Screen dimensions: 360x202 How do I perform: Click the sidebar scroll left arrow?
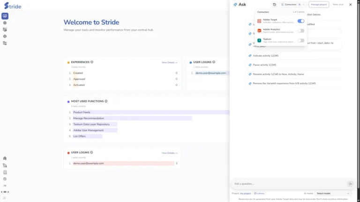(x=1, y=192)
